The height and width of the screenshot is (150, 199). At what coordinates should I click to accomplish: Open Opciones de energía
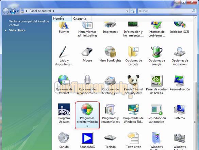pyautogui.click(x=156, y=56)
